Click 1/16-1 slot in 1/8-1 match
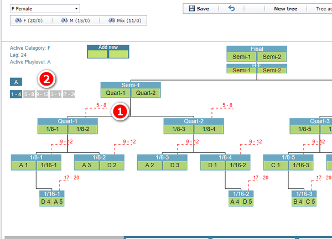The image size is (332, 239). point(49,165)
